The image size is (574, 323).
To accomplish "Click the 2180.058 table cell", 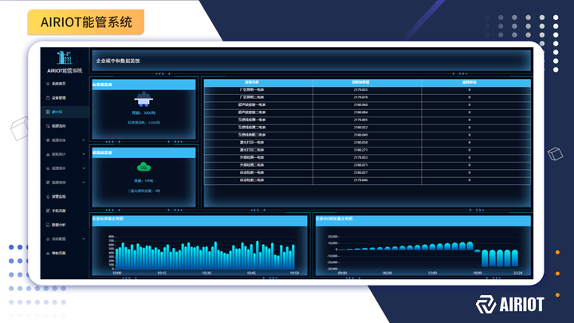I will coord(360,143).
